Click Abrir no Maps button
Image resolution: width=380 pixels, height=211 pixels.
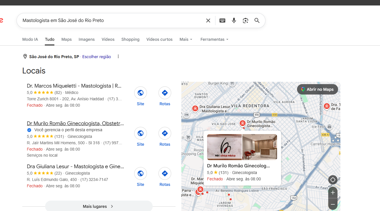click(318, 89)
